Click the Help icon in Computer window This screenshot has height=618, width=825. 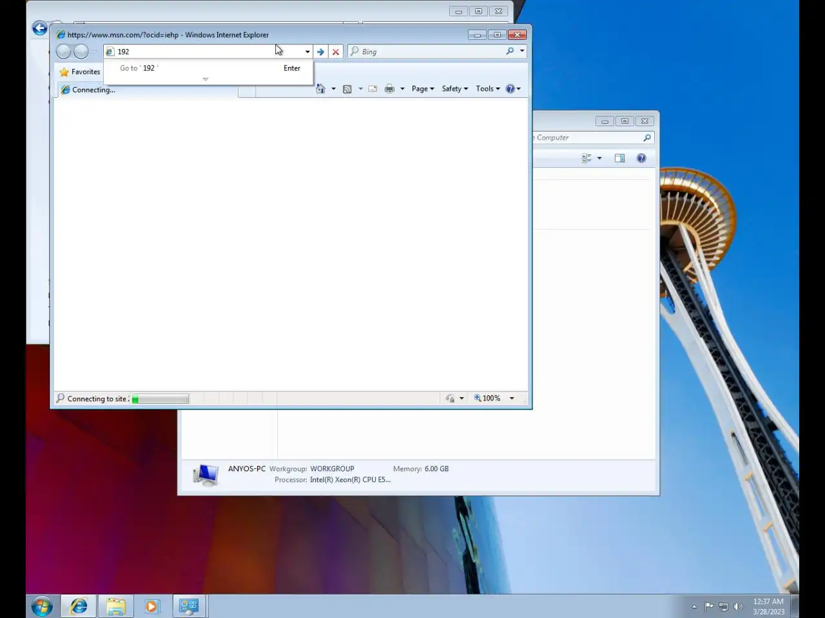coord(641,158)
